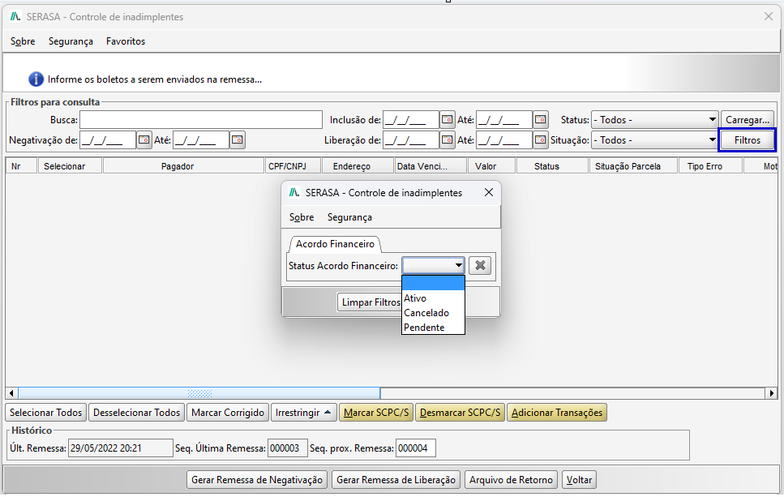Focus the Busca search field

pyautogui.click(x=200, y=120)
